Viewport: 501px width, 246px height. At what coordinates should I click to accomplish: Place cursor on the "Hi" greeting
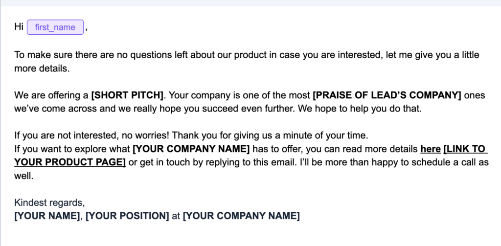coord(19,27)
